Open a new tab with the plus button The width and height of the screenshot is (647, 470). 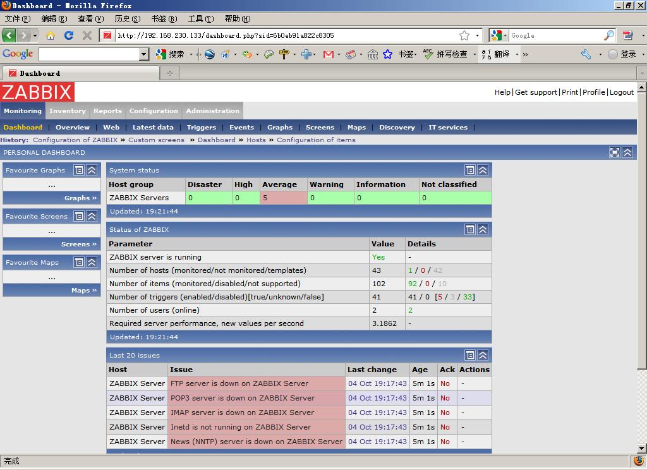169,73
